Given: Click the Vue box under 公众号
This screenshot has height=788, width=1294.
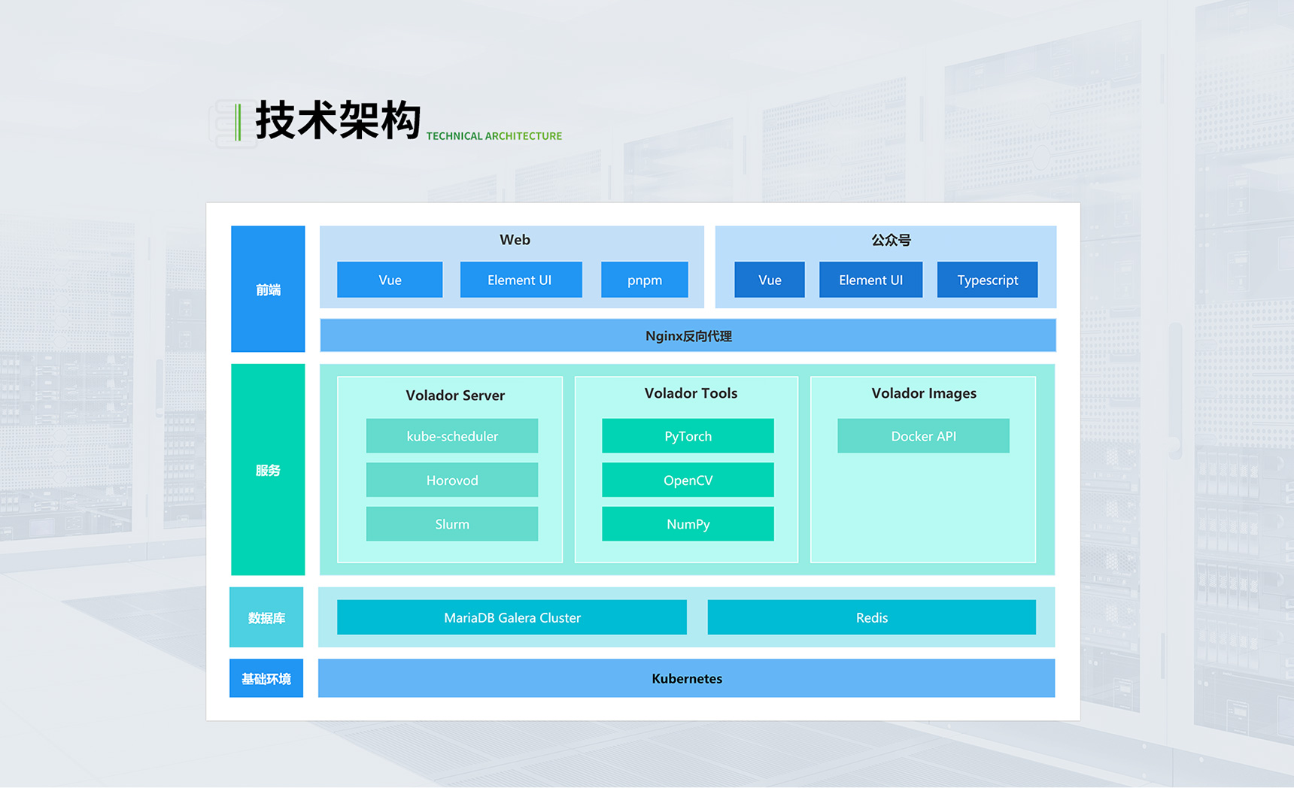Looking at the screenshot, I should (x=770, y=280).
